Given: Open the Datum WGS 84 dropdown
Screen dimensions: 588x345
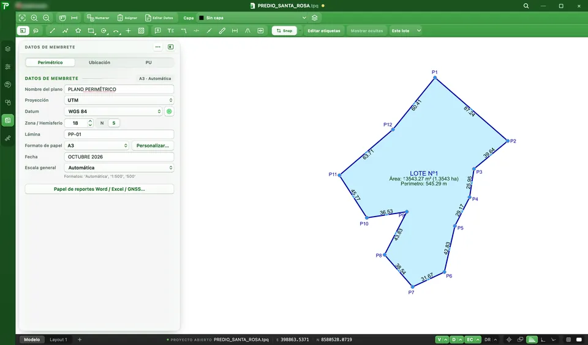Looking at the screenshot, I should [113, 111].
